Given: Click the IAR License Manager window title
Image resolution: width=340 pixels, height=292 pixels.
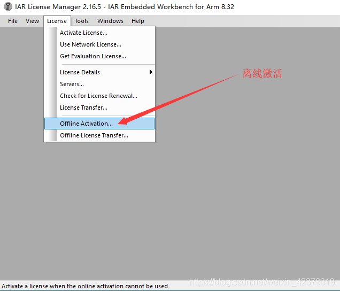Looking at the screenshot, I should [x=125, y=7].
